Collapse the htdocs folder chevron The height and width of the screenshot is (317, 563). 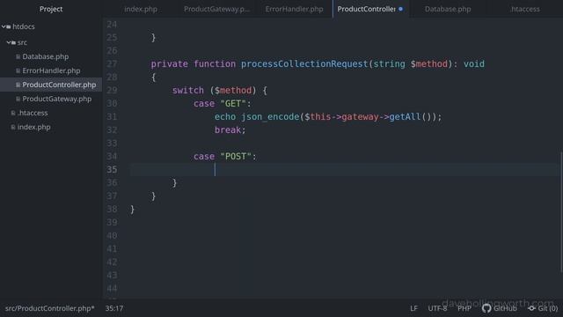pos(4,26)
